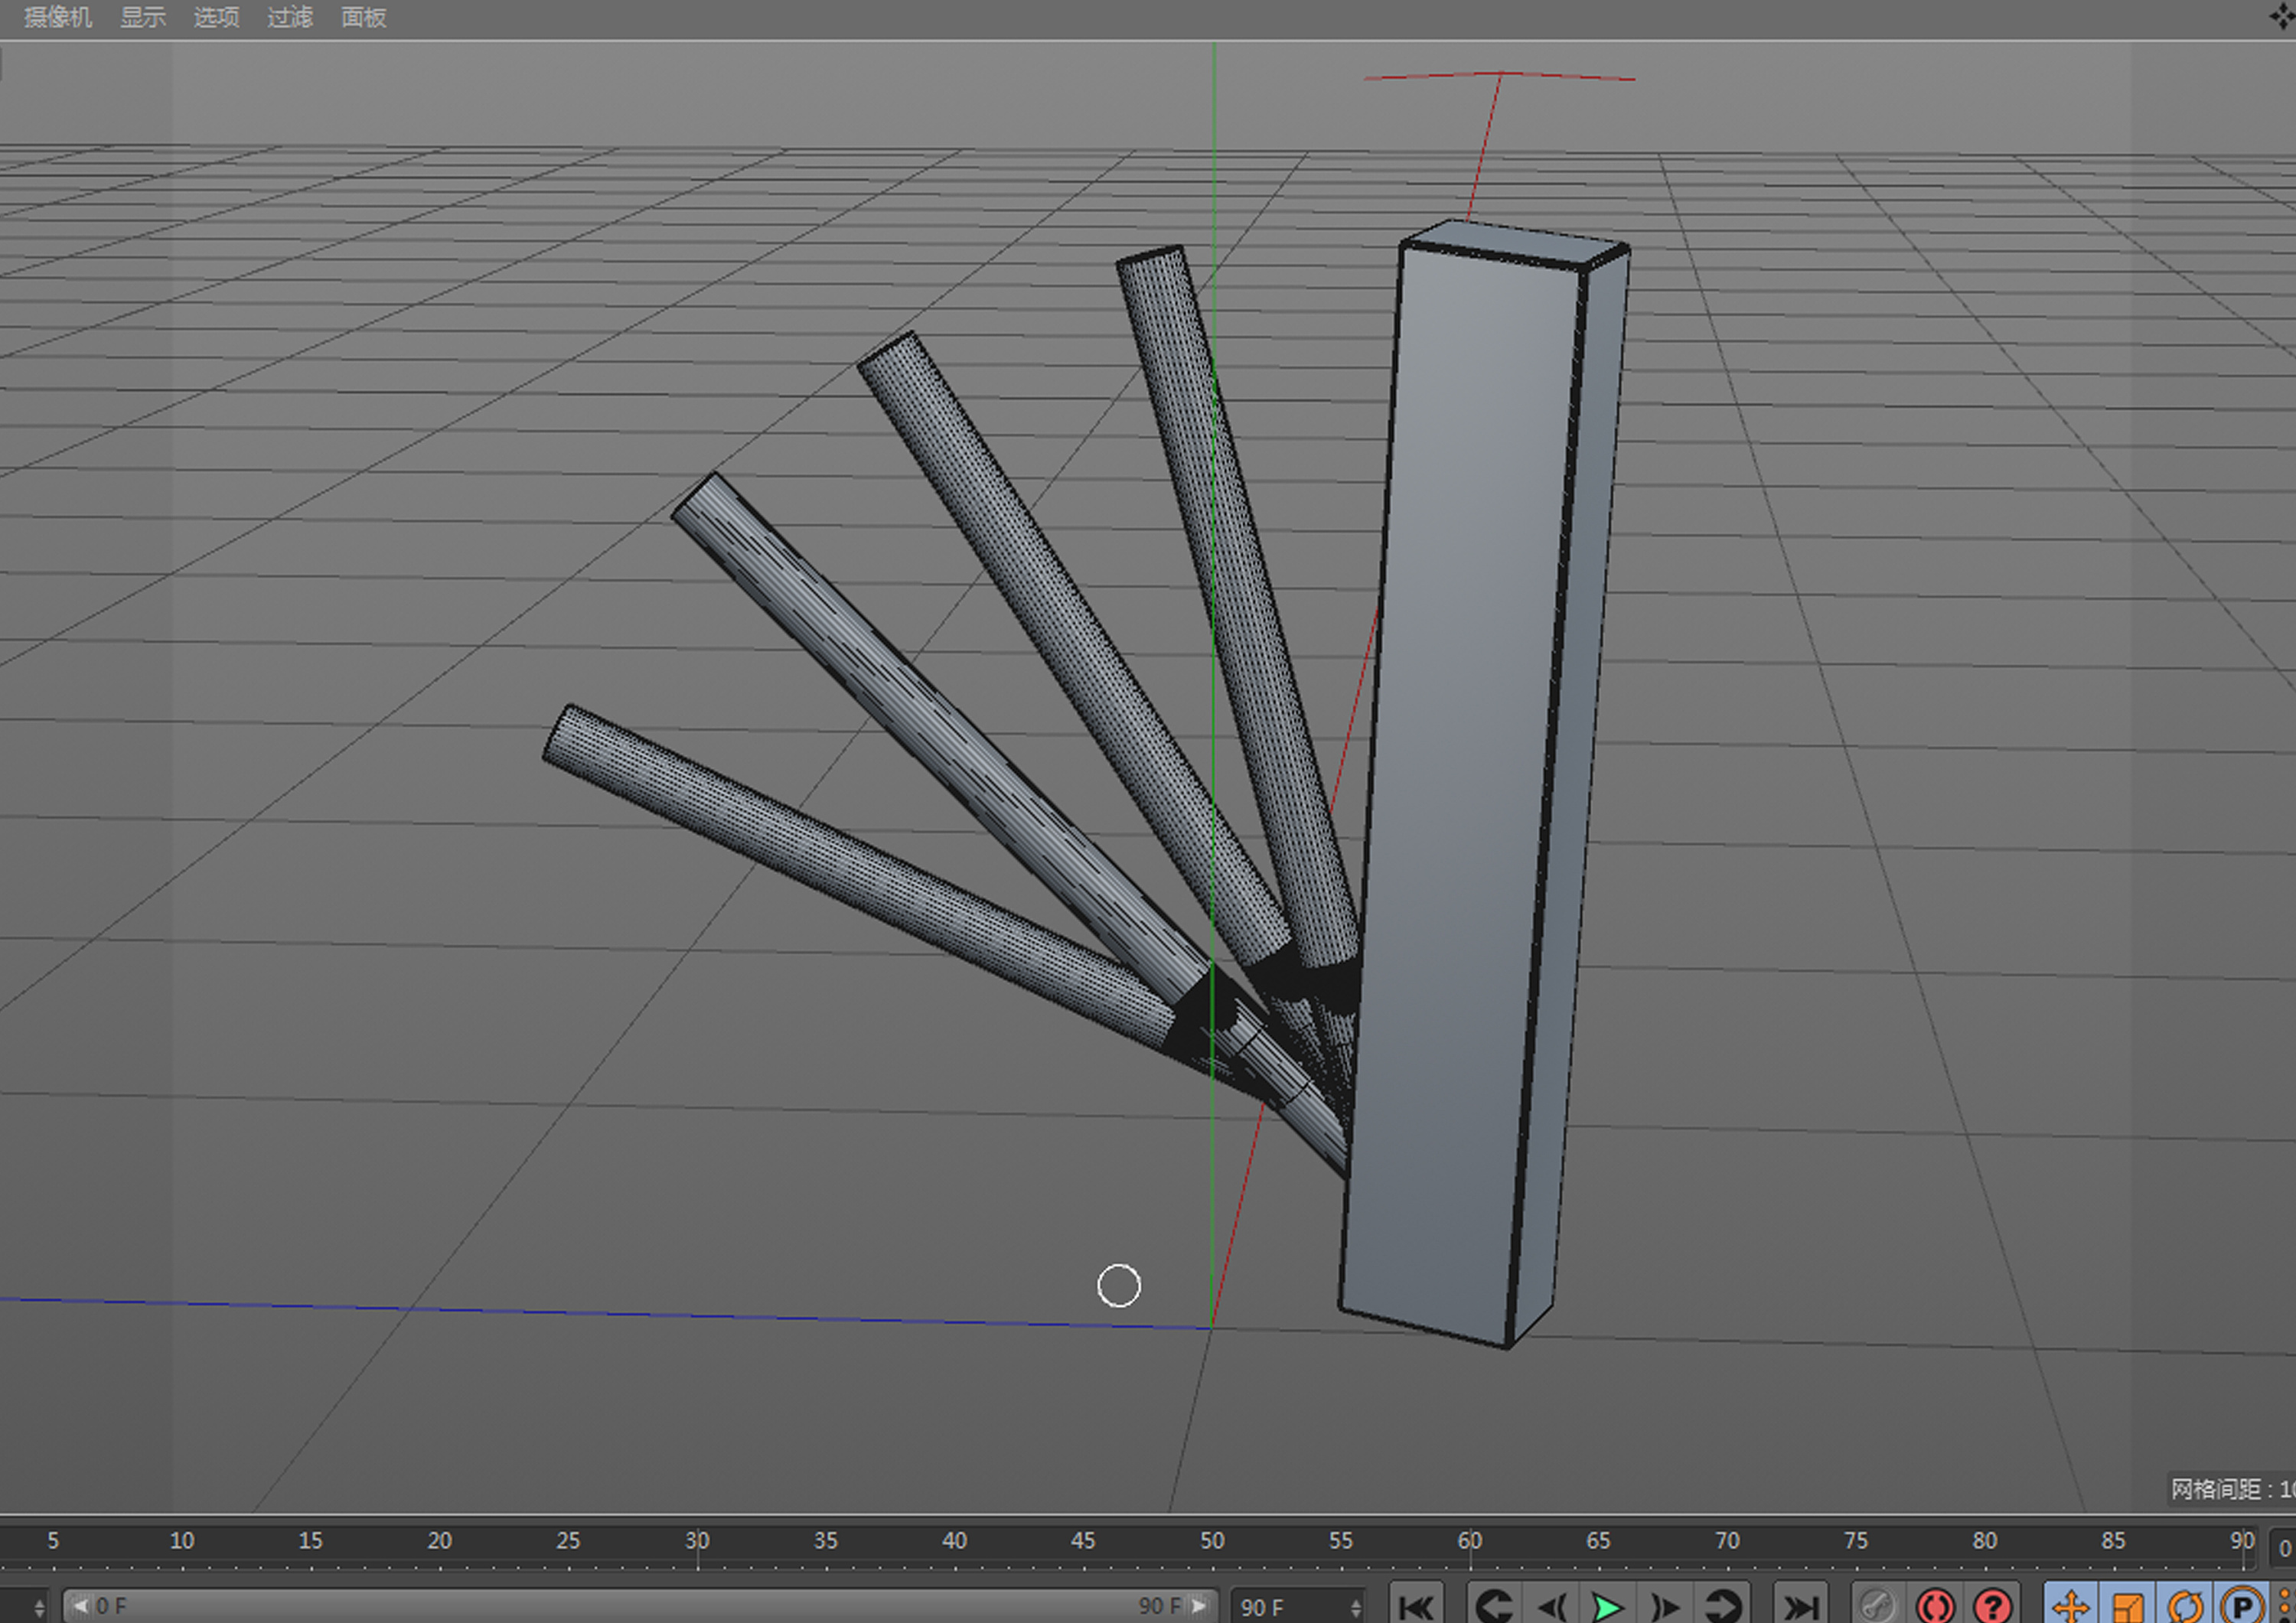Click right arrow handle of range slider
2296x1623 pixels.
click(x=1199, y=1606)
